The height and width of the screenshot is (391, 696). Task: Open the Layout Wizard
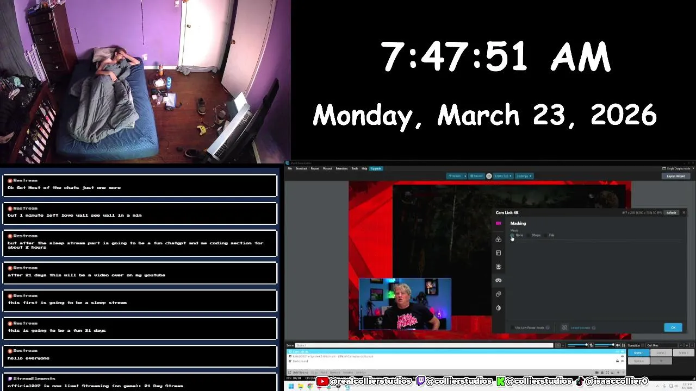[x=676, y=176]
